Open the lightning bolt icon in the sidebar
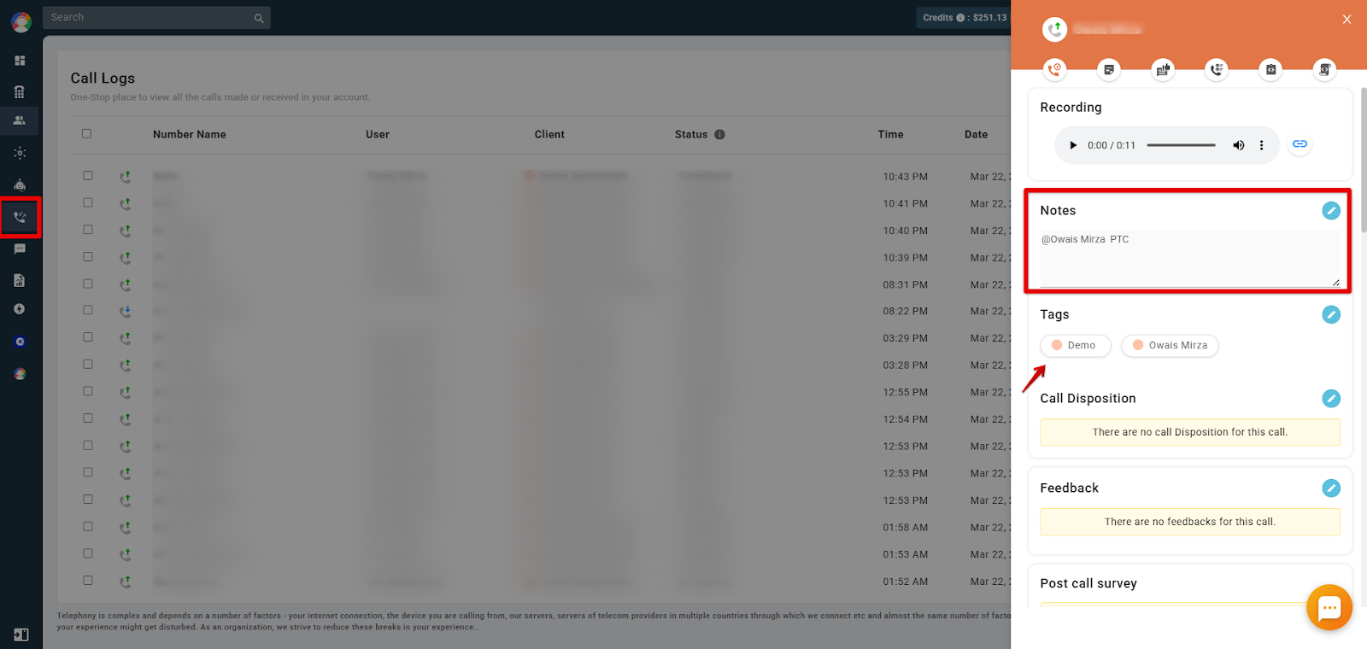 tap(20, 309)
